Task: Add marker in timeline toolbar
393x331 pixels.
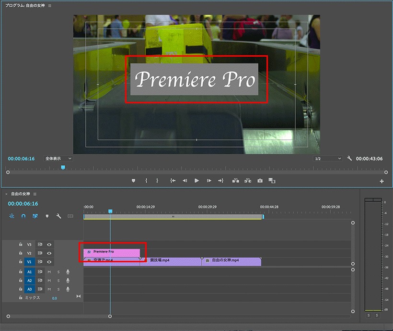Action: coord(47,216)
